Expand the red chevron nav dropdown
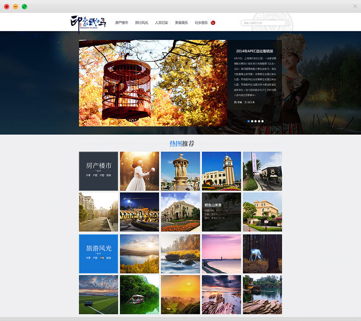This screenshot has height=321, width=361. coord(213,23)
